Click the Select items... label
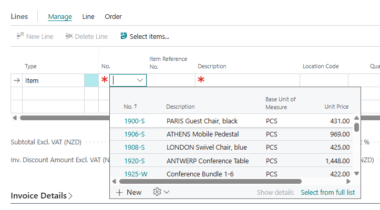380x210 pixels. (x=149, y=36)
